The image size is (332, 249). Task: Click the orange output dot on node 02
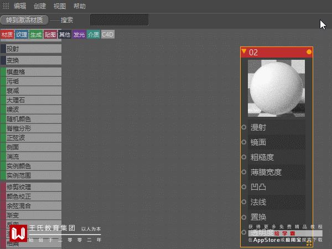pyautogui.click(x=309, y=52)
